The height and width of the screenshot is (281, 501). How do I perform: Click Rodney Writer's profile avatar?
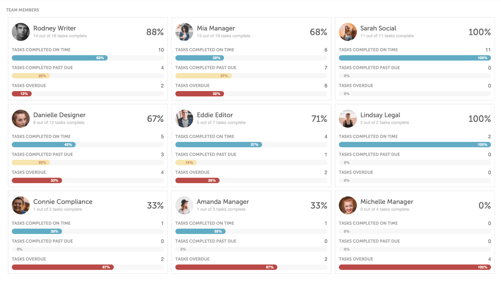[20, 32]
